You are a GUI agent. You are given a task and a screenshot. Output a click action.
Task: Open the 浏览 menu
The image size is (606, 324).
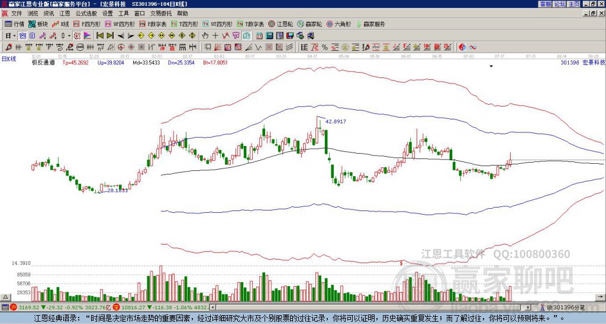(33, 14)
